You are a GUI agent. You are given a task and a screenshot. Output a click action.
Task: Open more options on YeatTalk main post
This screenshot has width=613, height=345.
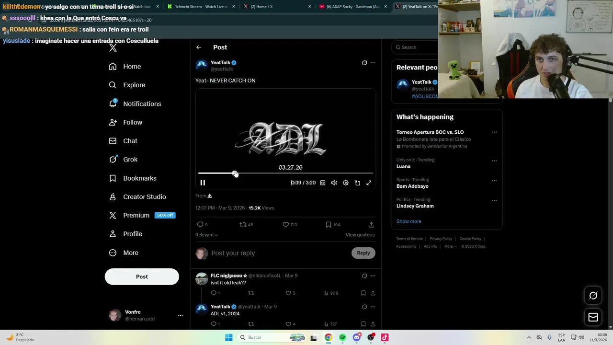pos(373,63)
